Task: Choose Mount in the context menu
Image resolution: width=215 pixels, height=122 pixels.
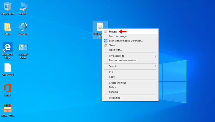Action: click(x=113, y=32)
